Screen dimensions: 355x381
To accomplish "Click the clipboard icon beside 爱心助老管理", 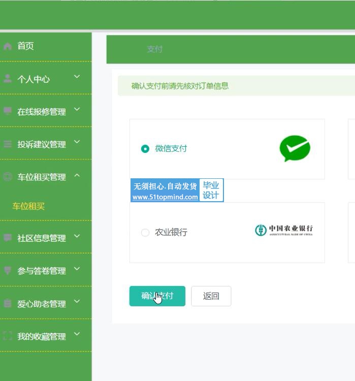I will [x=8, y=303].
